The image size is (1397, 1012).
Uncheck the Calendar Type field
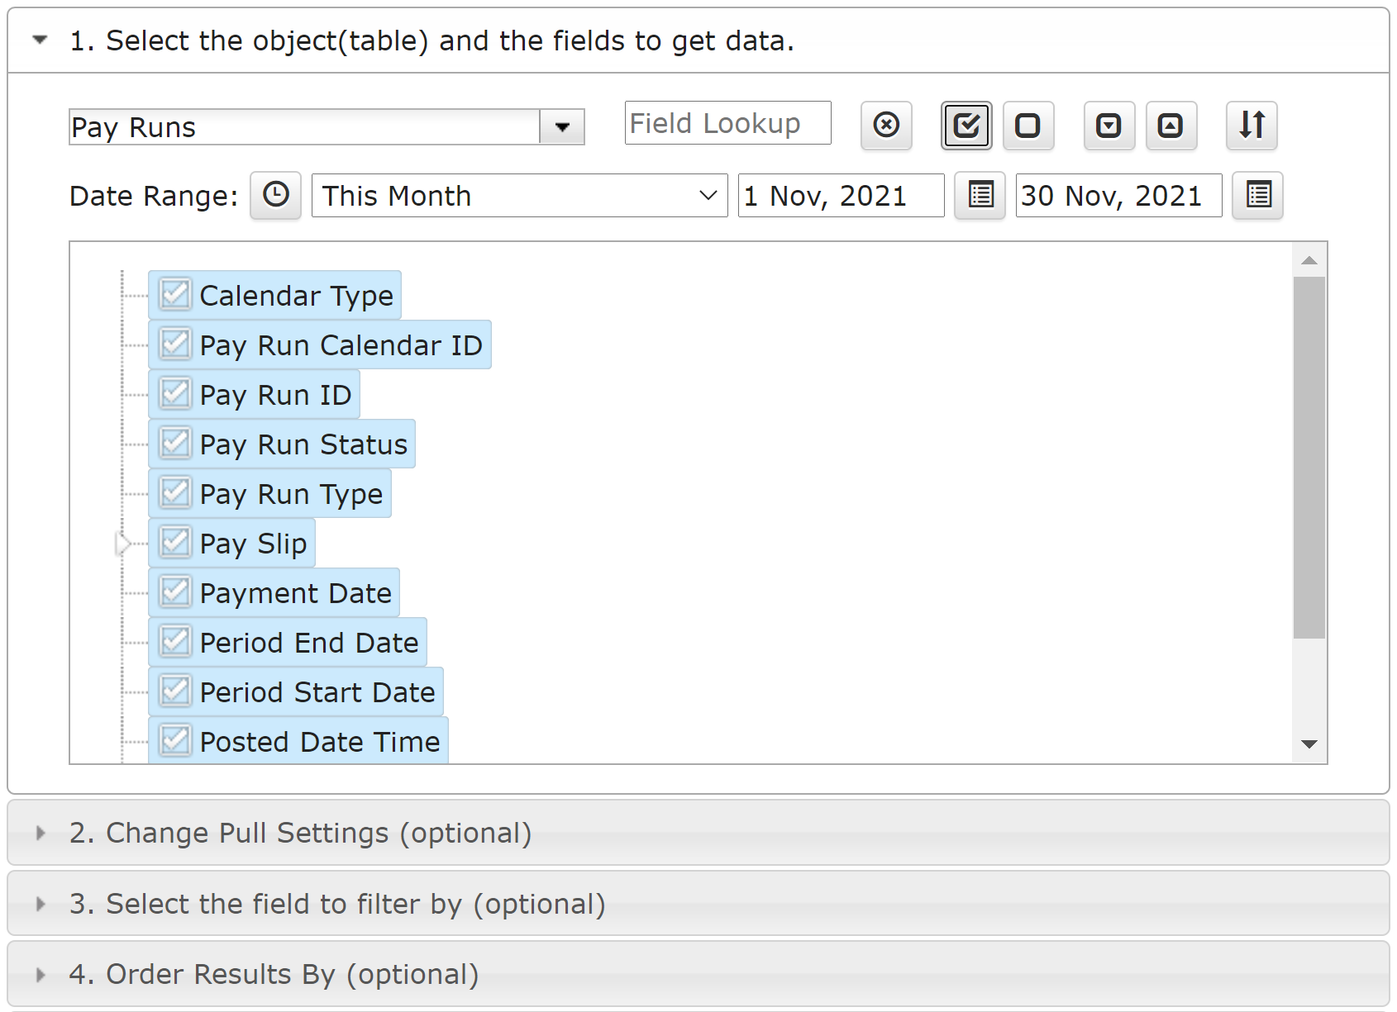[175, 295]
